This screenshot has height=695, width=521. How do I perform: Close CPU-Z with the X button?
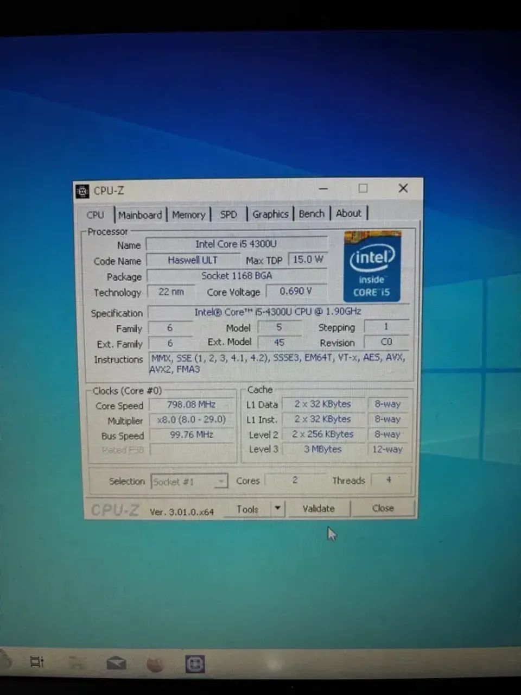click(403, 188)
